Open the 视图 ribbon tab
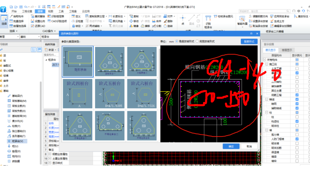 [x=51, y=11]
